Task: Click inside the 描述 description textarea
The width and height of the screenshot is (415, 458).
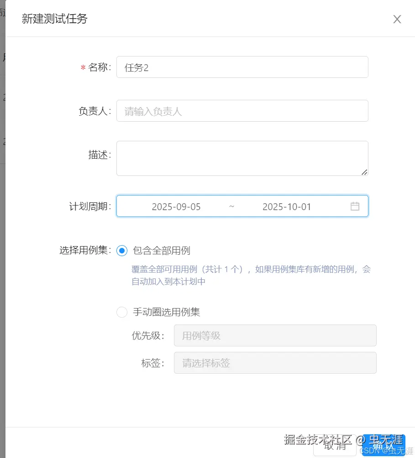Action: (x=242, y=158)
